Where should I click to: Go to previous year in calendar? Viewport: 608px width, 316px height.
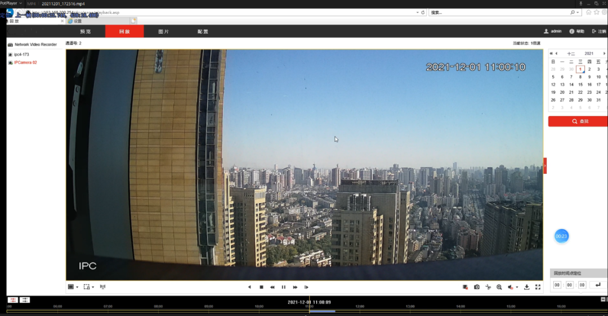[551, 53]
